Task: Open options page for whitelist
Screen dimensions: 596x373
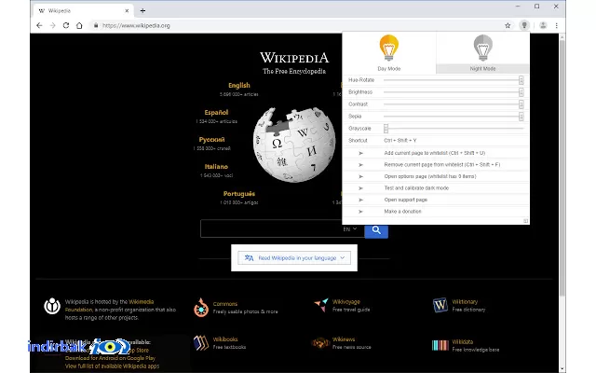Action: pos(430,176)
